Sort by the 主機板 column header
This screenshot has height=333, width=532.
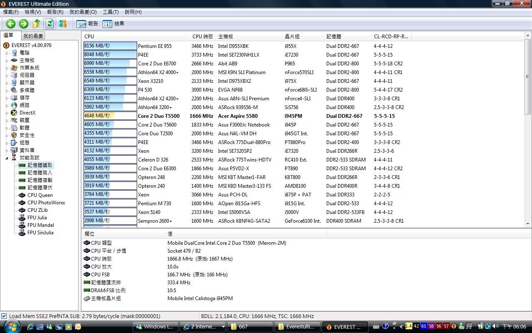pyautogui.click(x=249, y=36)
